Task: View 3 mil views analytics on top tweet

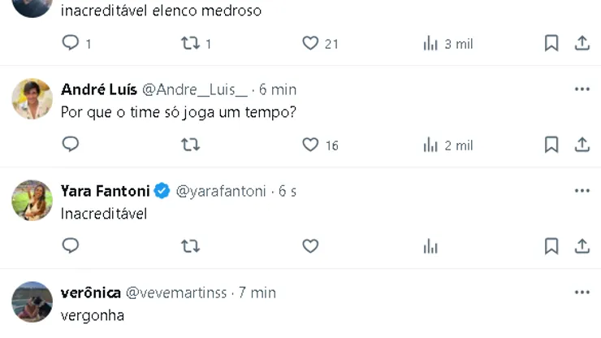Action: tap(448, 43)
